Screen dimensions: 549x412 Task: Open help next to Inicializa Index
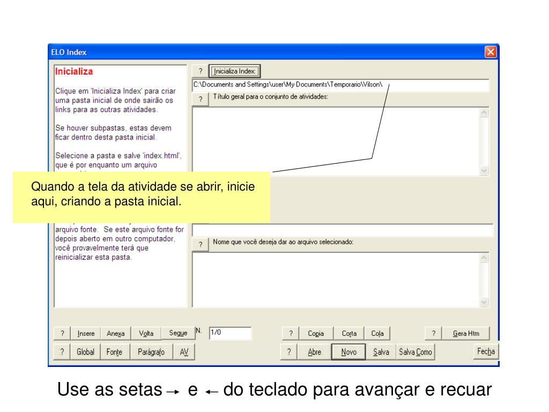tap(201, 71)
